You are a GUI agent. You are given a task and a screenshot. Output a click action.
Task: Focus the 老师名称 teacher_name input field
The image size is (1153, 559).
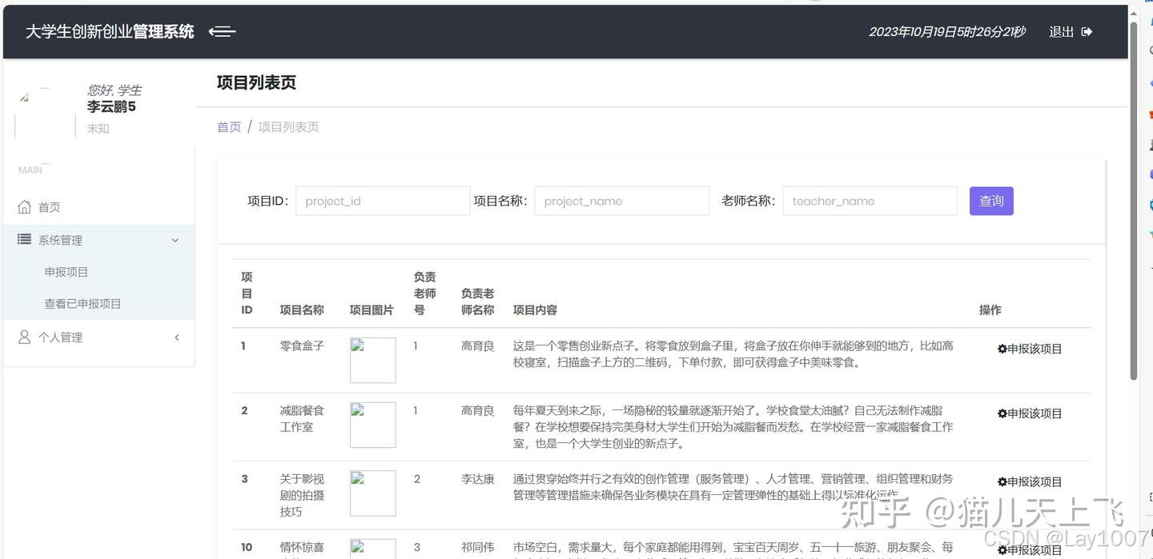pos(870,201)
